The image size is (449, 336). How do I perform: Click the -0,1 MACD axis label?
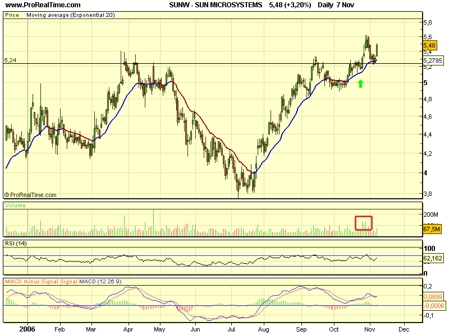pyautogui.click(x=429, y=315)
